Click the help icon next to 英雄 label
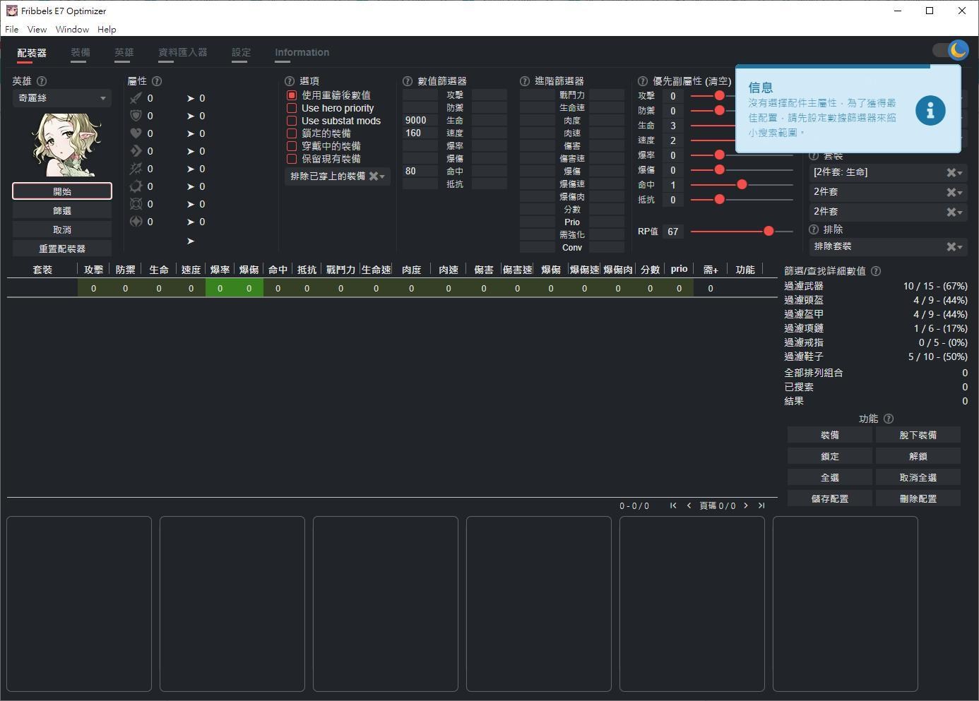979x701 pixels. (x=42, y=81)
